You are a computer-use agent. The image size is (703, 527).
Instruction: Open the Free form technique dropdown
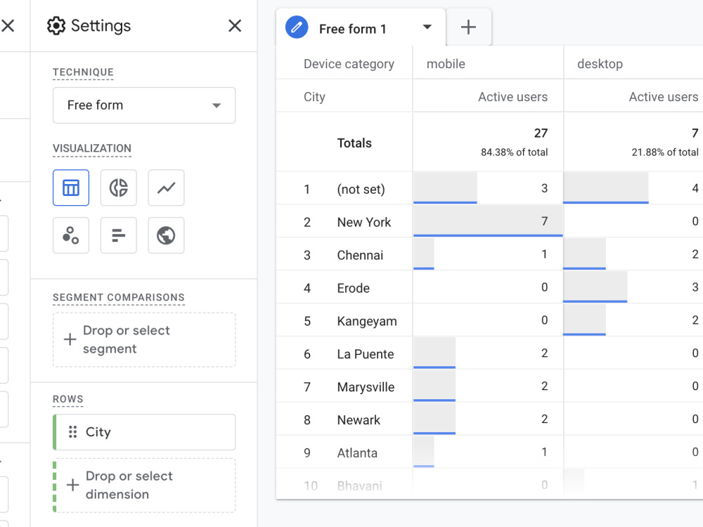144,105
